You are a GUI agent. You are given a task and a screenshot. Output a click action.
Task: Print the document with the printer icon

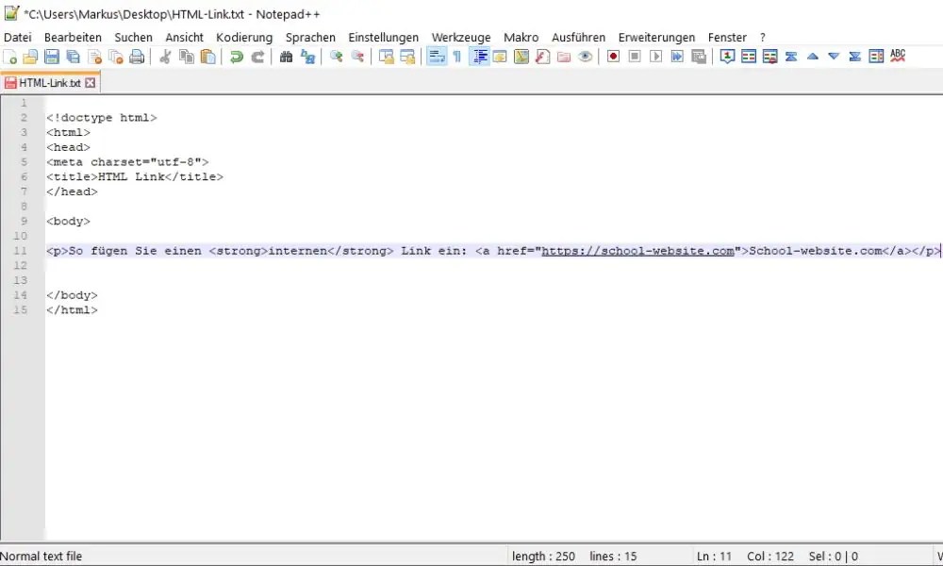pos(137,57)
